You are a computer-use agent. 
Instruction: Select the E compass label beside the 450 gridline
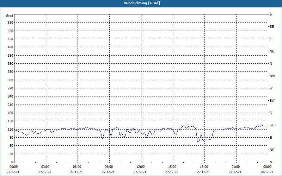pyautogui.click(x=271, y=39)
